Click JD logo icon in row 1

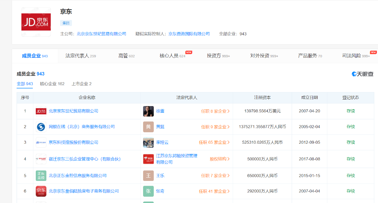(x=41, y=111)
